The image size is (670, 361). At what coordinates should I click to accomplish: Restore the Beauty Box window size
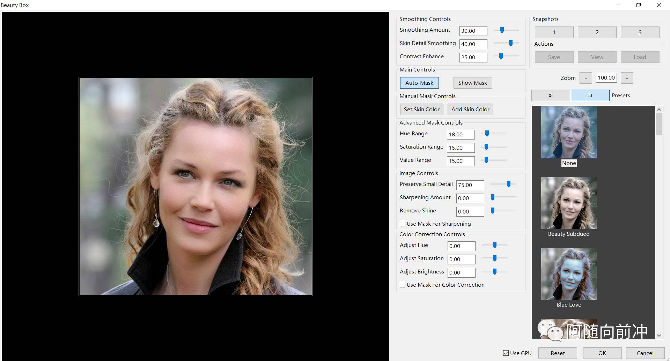[638, 5]
